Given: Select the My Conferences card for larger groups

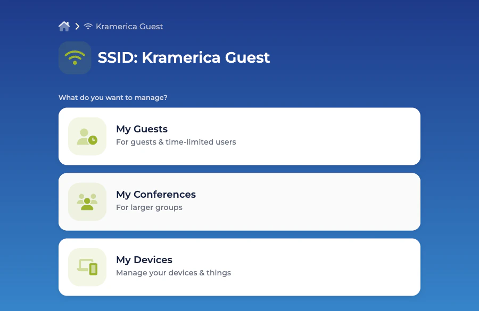Looking at the screenshot, I should click(x=240, y=201).
